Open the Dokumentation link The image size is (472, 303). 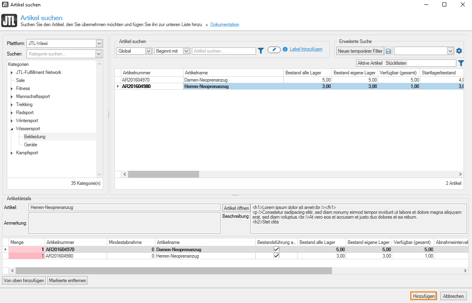224,25
